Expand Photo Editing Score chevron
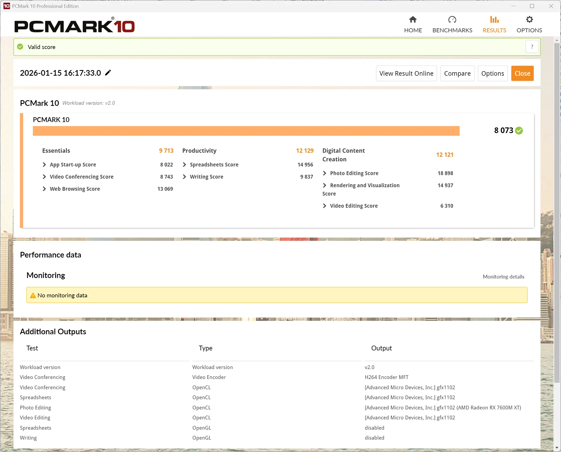Image resolution: width=561 pixels, height=452 pixels. [x=325, y=173]
